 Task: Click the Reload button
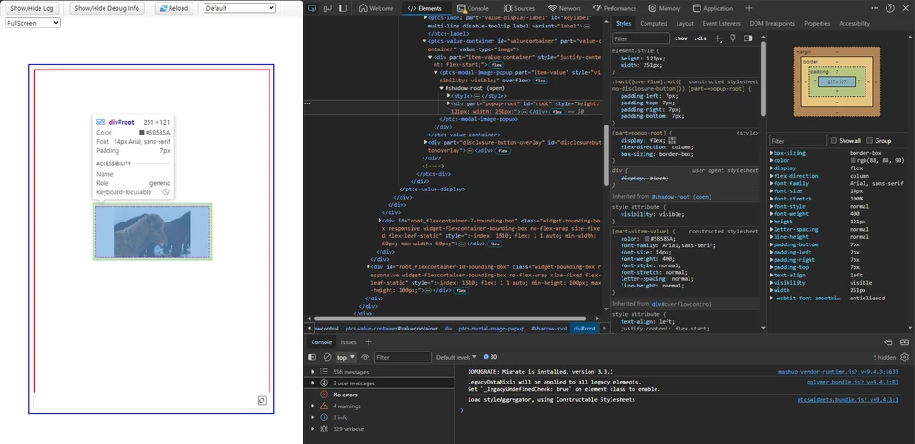[x=174, y=8]
